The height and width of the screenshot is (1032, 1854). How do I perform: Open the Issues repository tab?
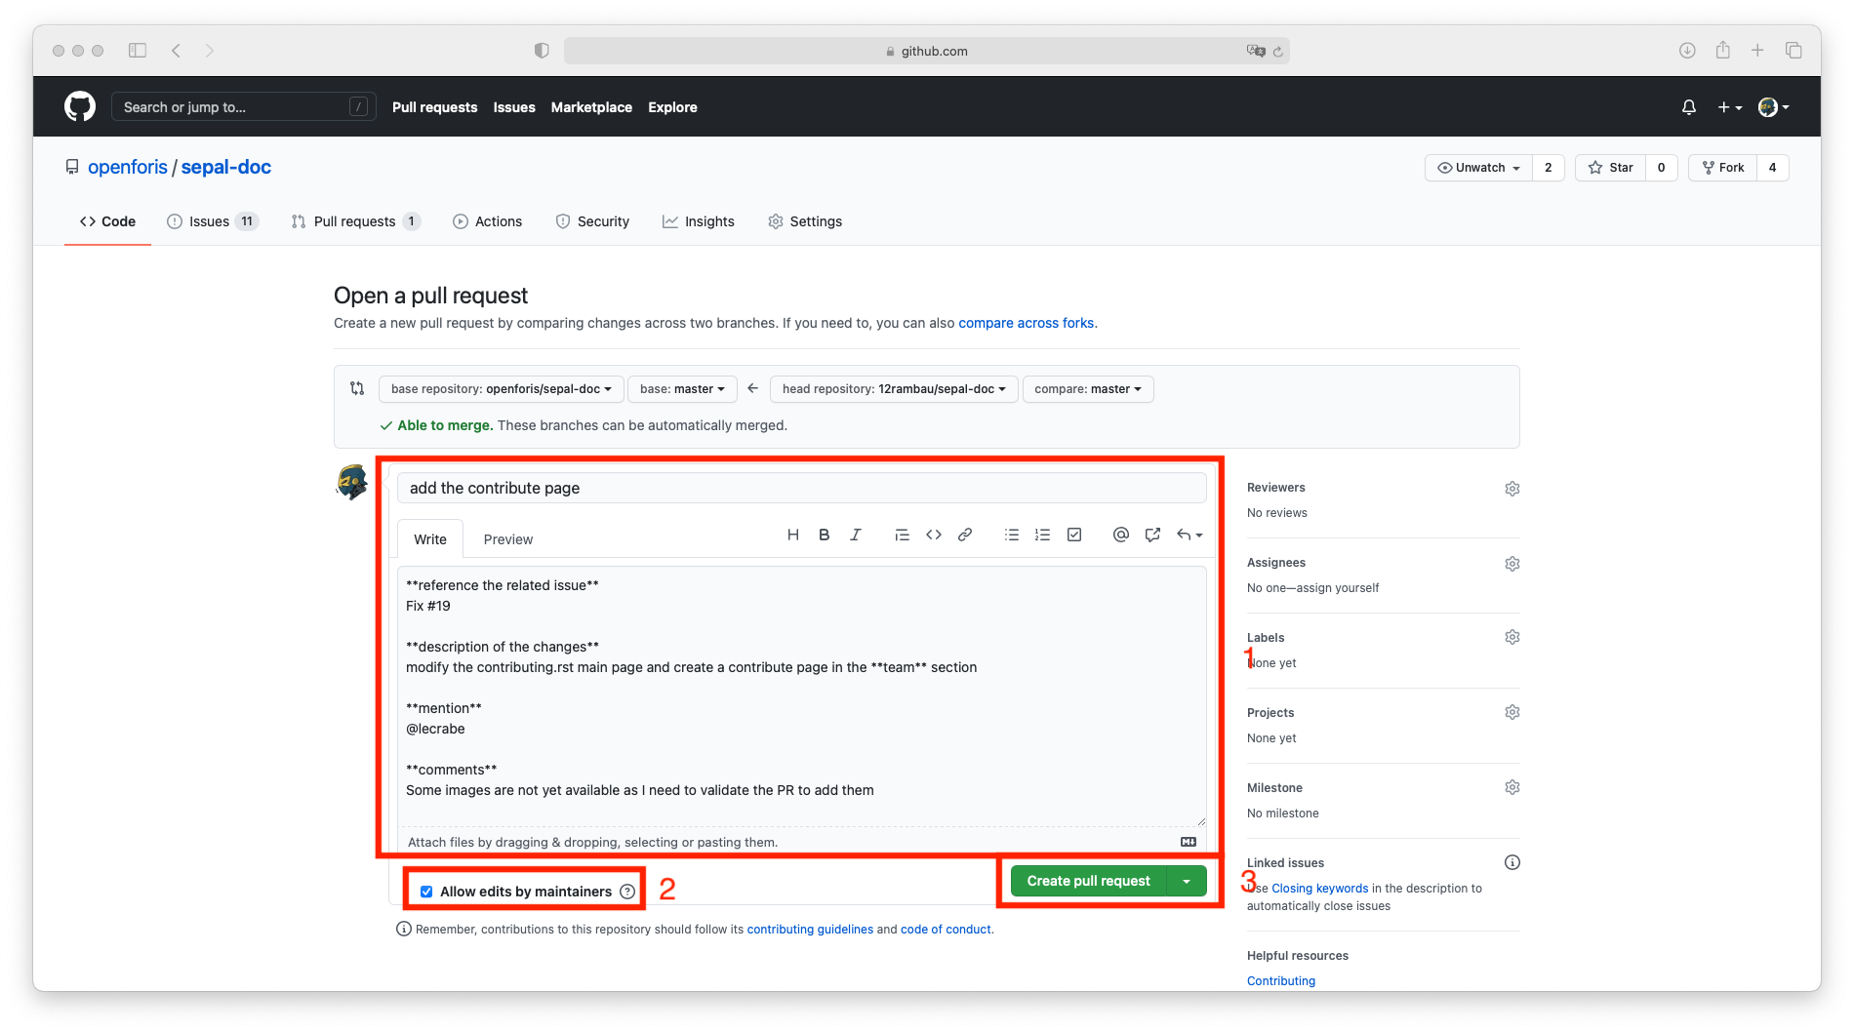point(211,221)
